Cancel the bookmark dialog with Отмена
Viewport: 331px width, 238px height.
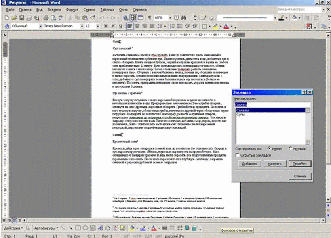[x=300, y=176]
